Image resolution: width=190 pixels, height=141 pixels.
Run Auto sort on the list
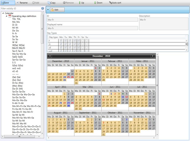114,3
